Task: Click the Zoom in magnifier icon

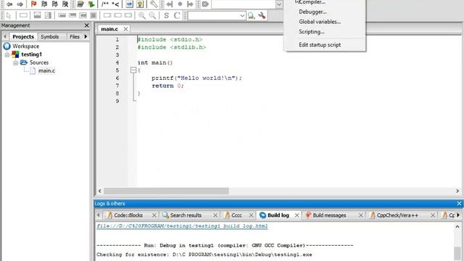Action: coord(142,15)
